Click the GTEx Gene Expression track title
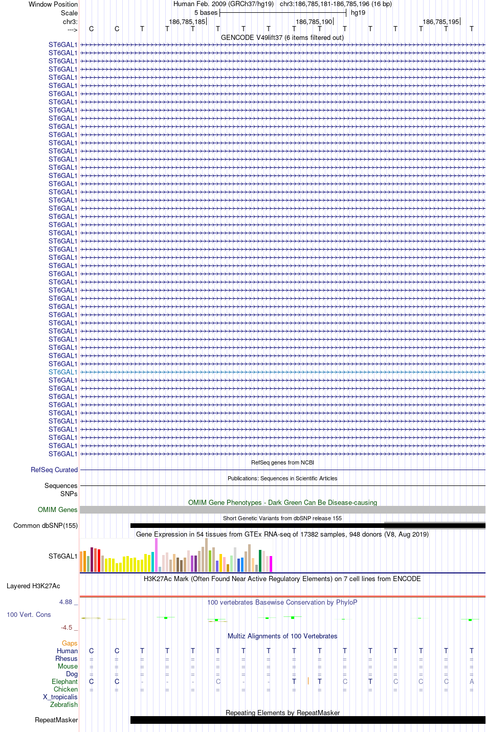Image resolution: width=486 pixels, height=732 pixels. [x=282, y=534]
